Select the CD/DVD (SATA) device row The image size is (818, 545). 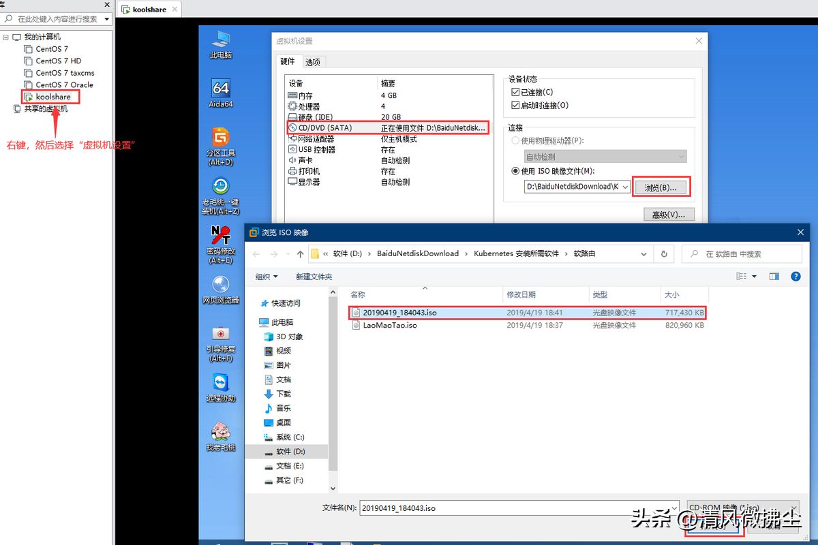click(x=388, y=127)
